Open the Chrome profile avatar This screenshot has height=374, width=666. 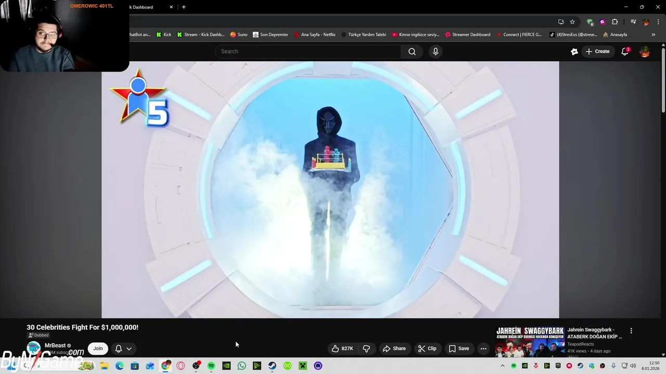(x=646, y=22)
